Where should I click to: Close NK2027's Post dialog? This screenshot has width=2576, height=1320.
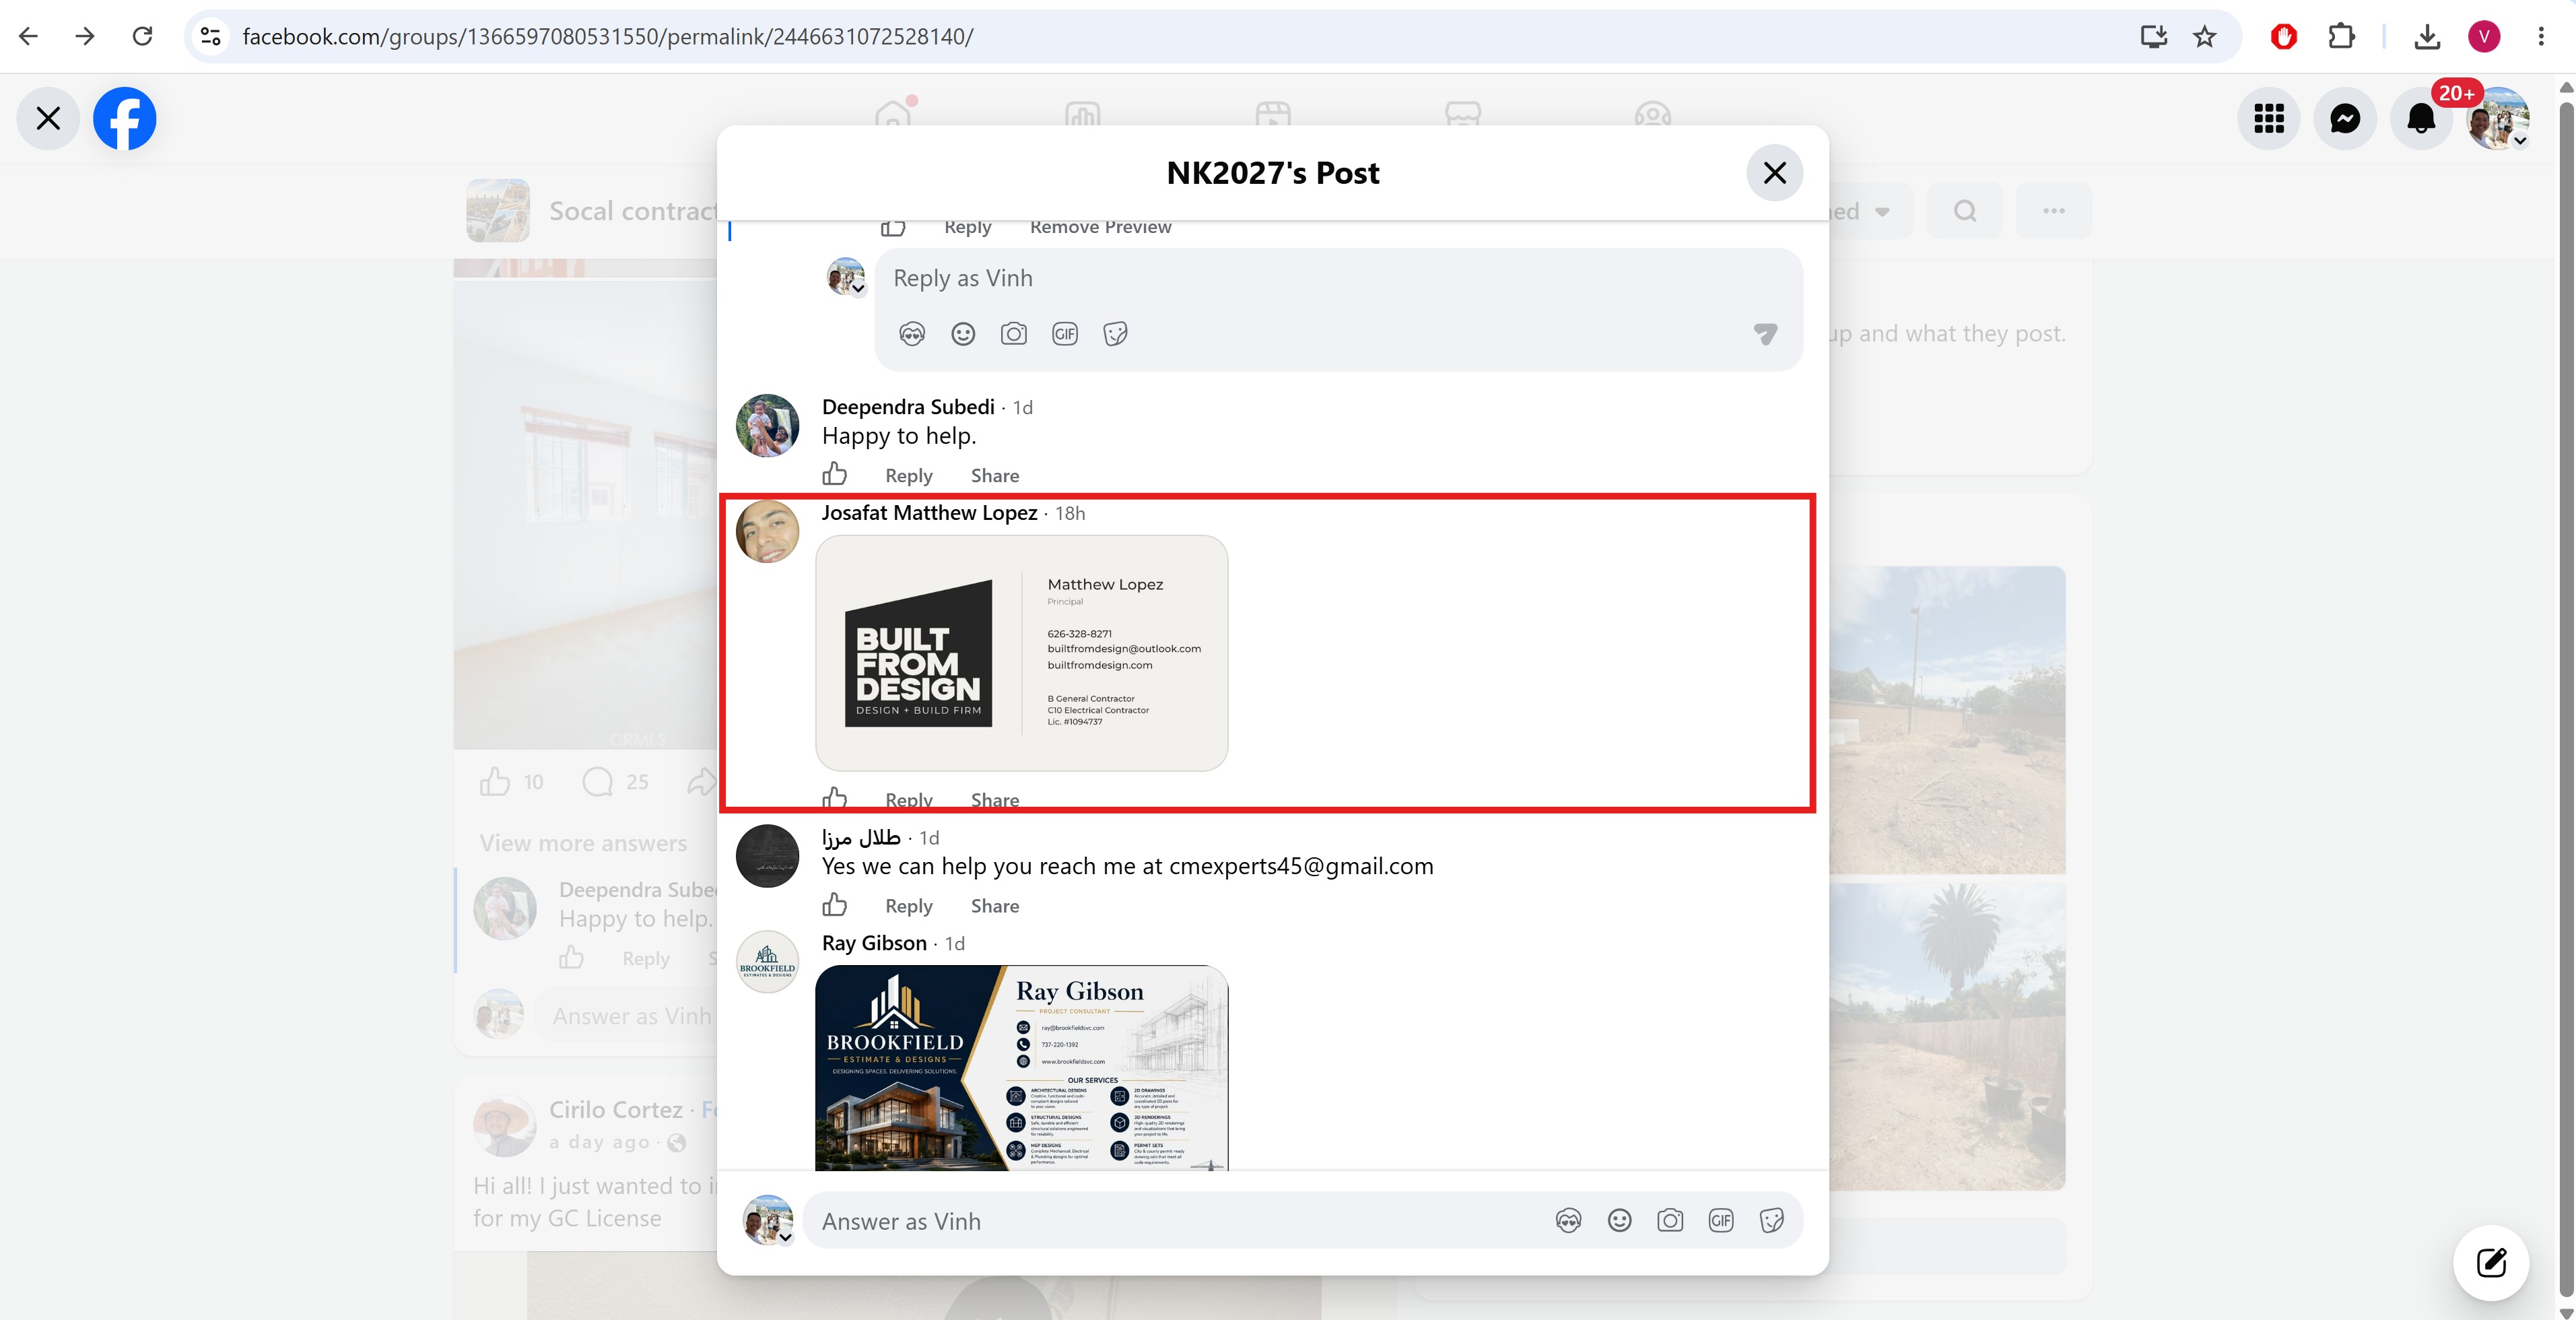pyautogui.click(x=1775, y=173)
